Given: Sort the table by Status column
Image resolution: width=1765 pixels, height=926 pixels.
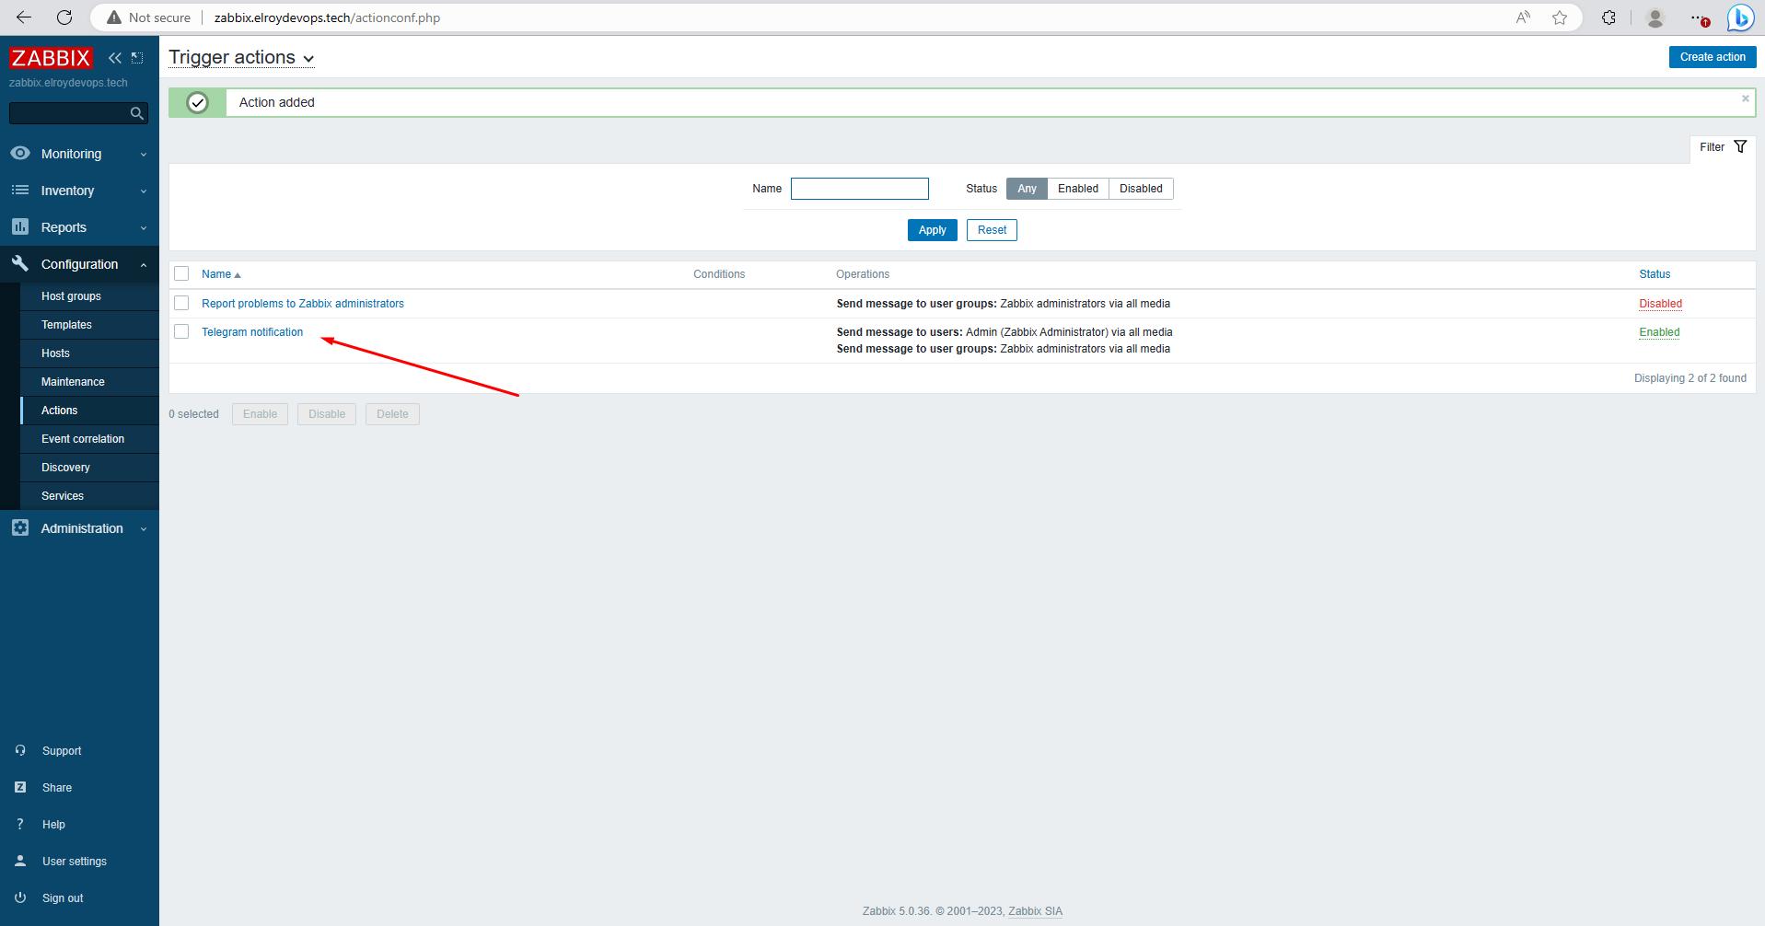Looking at the screenshot, I should coord(1655,274).
